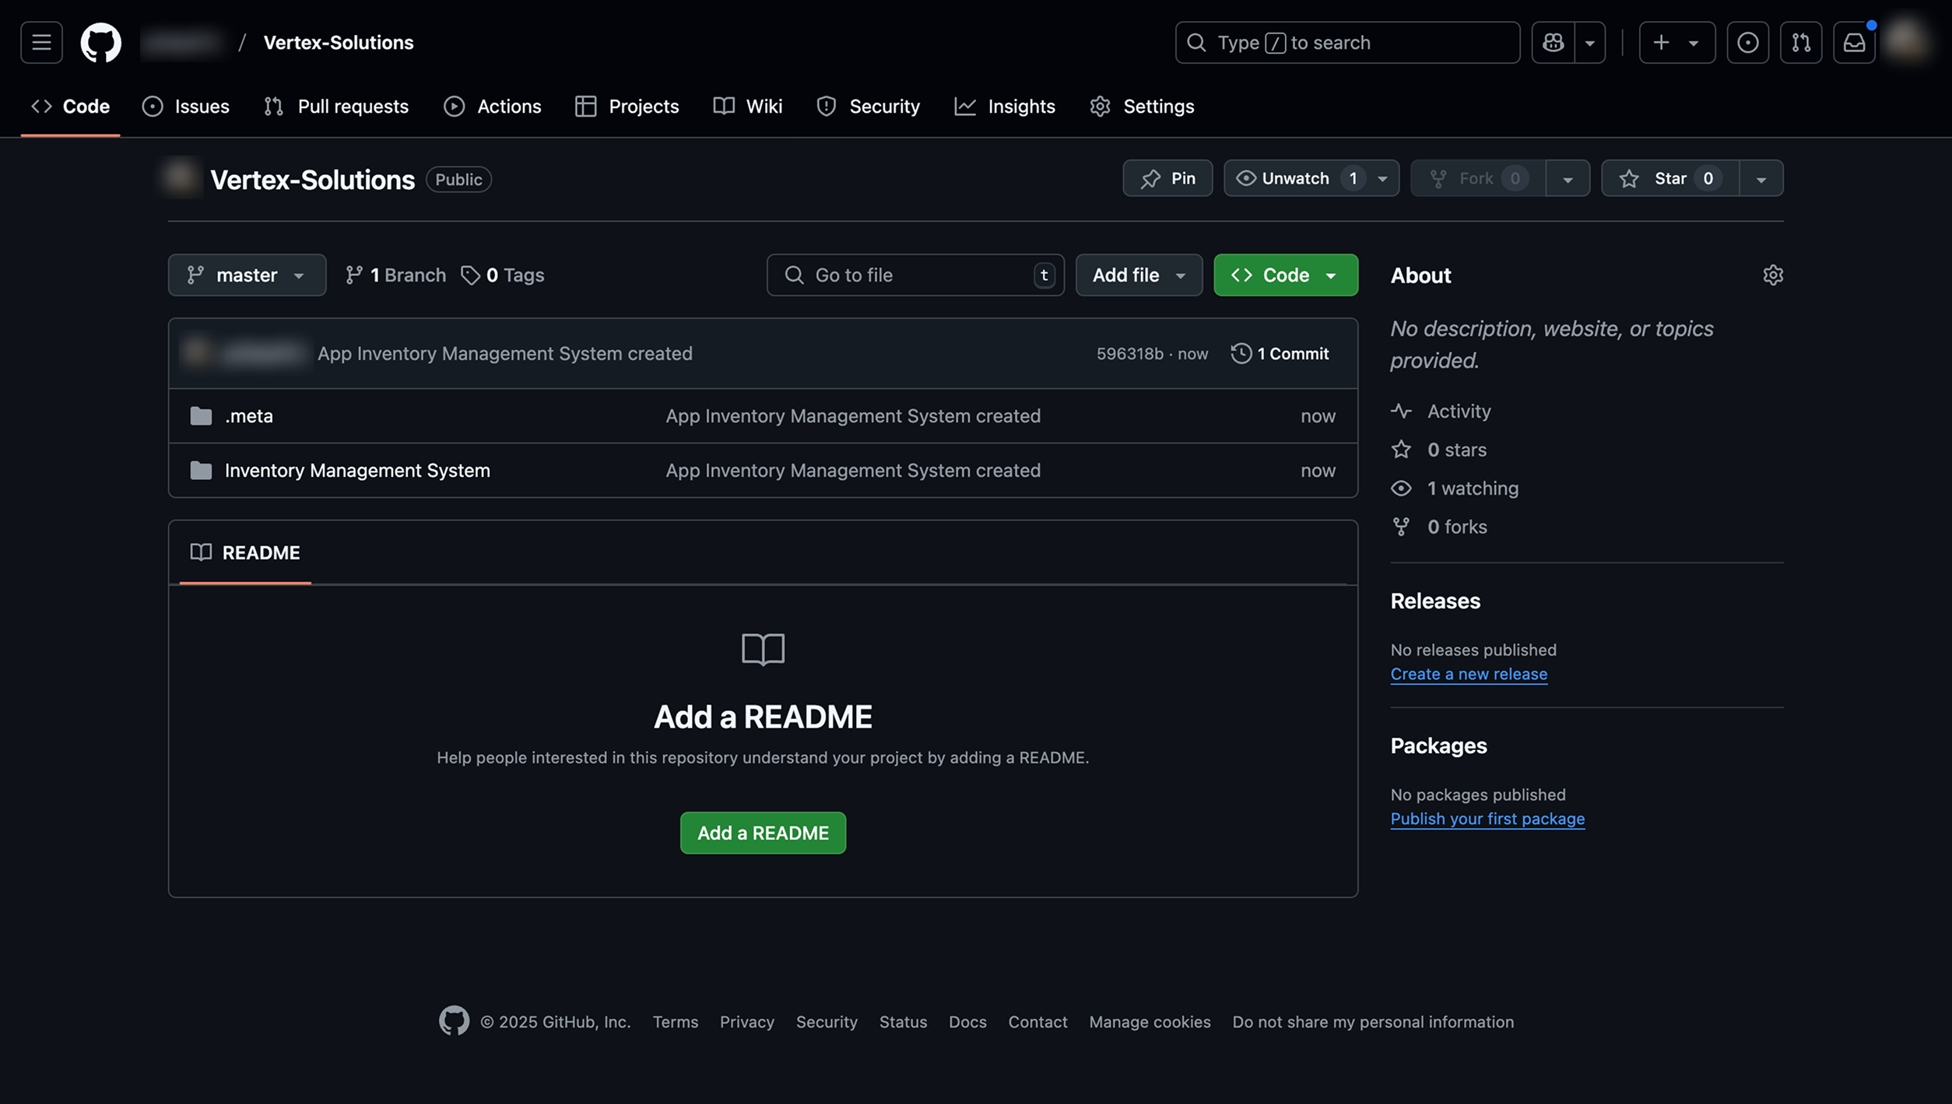Pin the Vertex-Solutions repository
The height and width of the screenshot is (1104, 1952).
tap(1167, 178)
